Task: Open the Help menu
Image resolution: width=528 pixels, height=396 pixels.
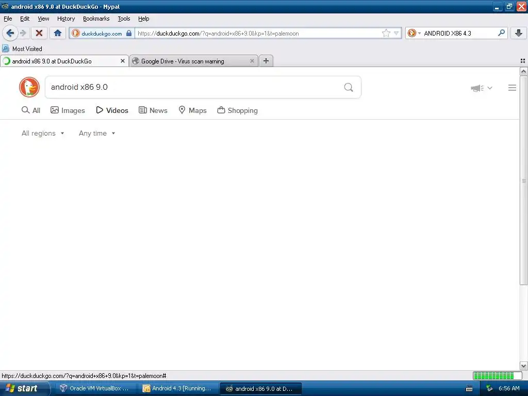Action: click(144, 19)
